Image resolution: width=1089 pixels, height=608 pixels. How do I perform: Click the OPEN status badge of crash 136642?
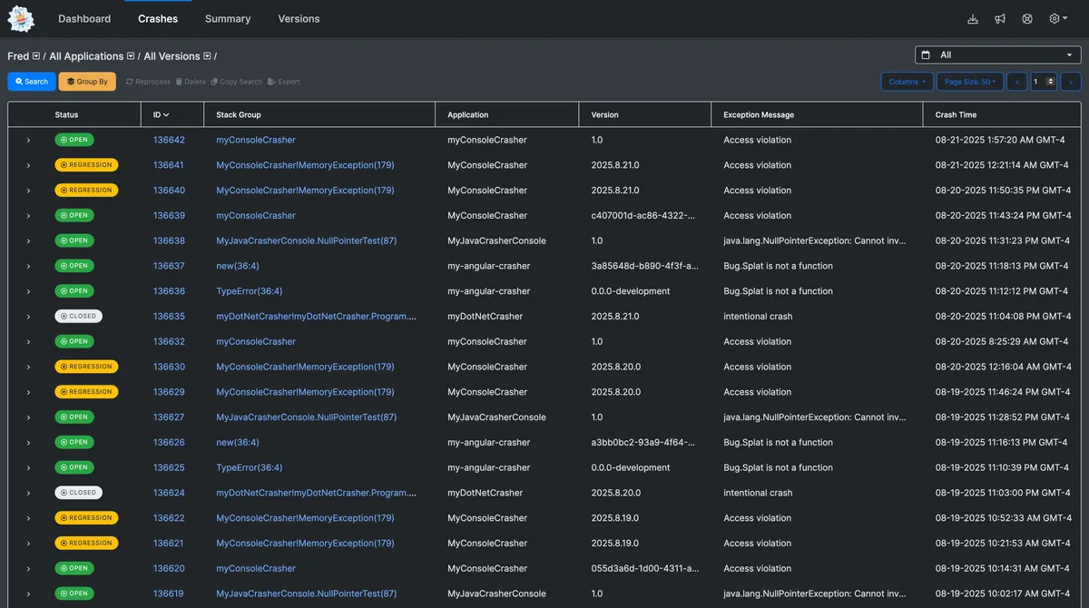[x=74, y=140]
